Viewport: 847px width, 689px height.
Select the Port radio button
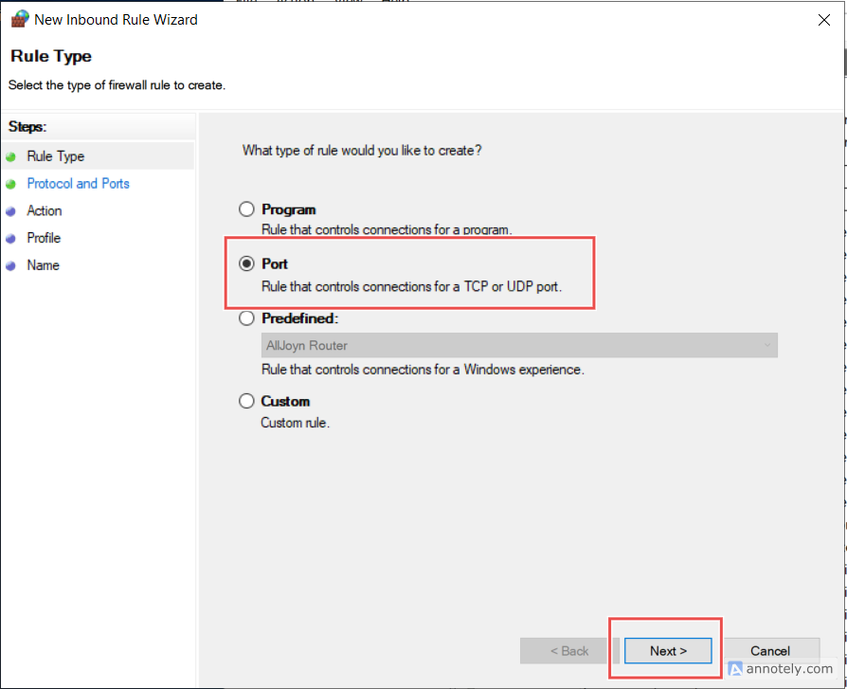247,263
